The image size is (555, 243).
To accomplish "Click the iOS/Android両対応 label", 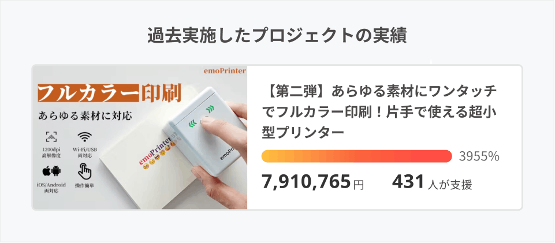I will pos(52,188).
